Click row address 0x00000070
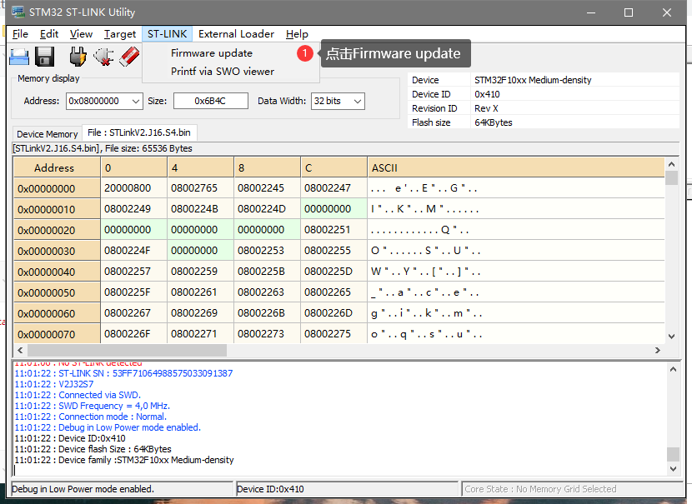 [x=57, y=334]
